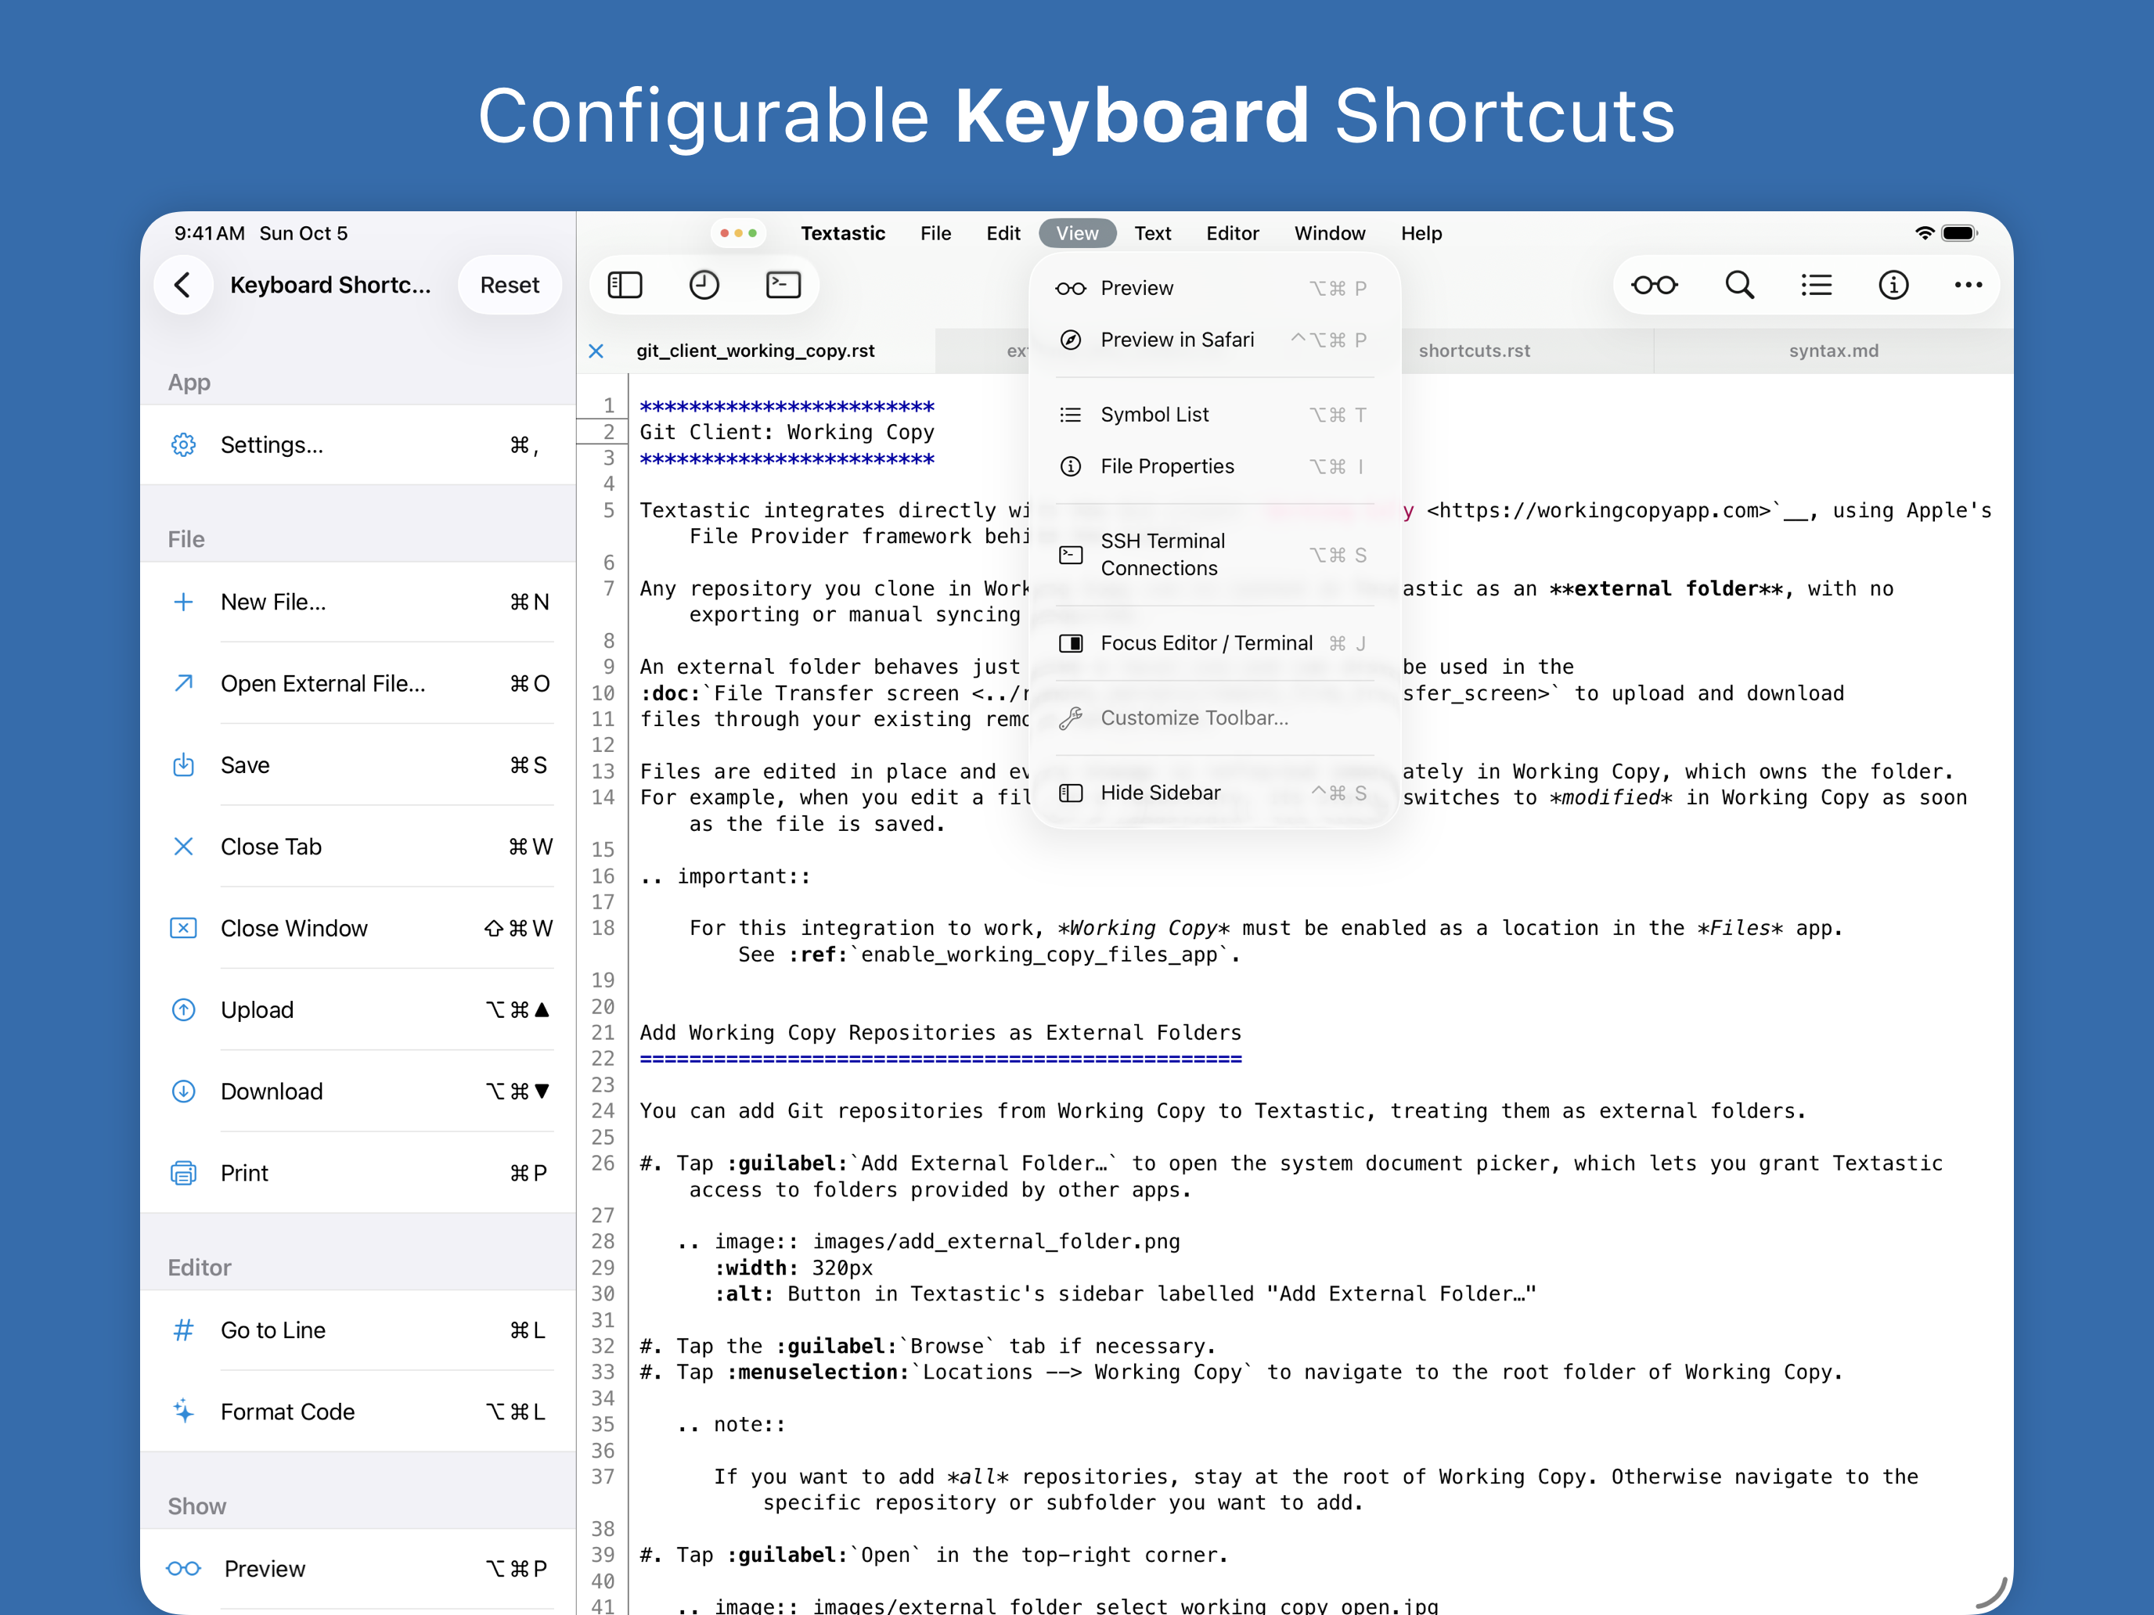The height and width of the screenshot is (1615, 2154).
Task: Click the Window menu
Action: pos(1329,234)
